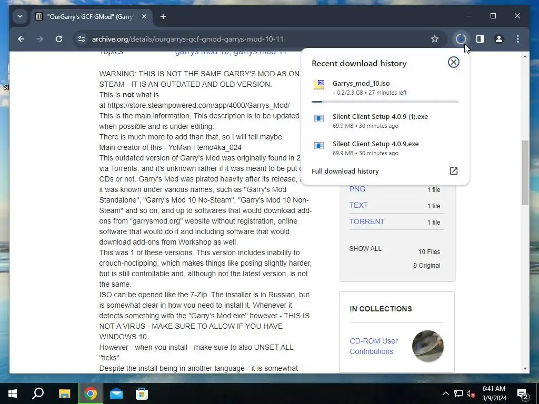539x404 pixels.
Task: Open the TEXT download option
Action: 358,206
